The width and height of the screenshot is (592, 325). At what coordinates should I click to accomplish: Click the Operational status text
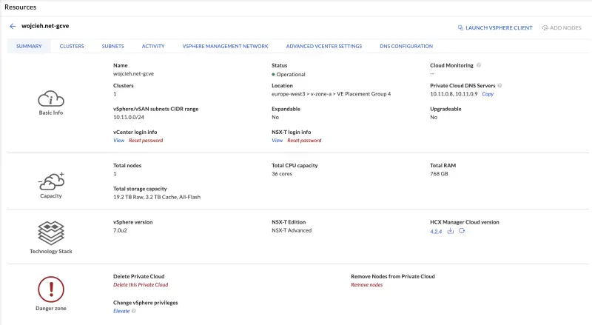click(x=291, y=75)
